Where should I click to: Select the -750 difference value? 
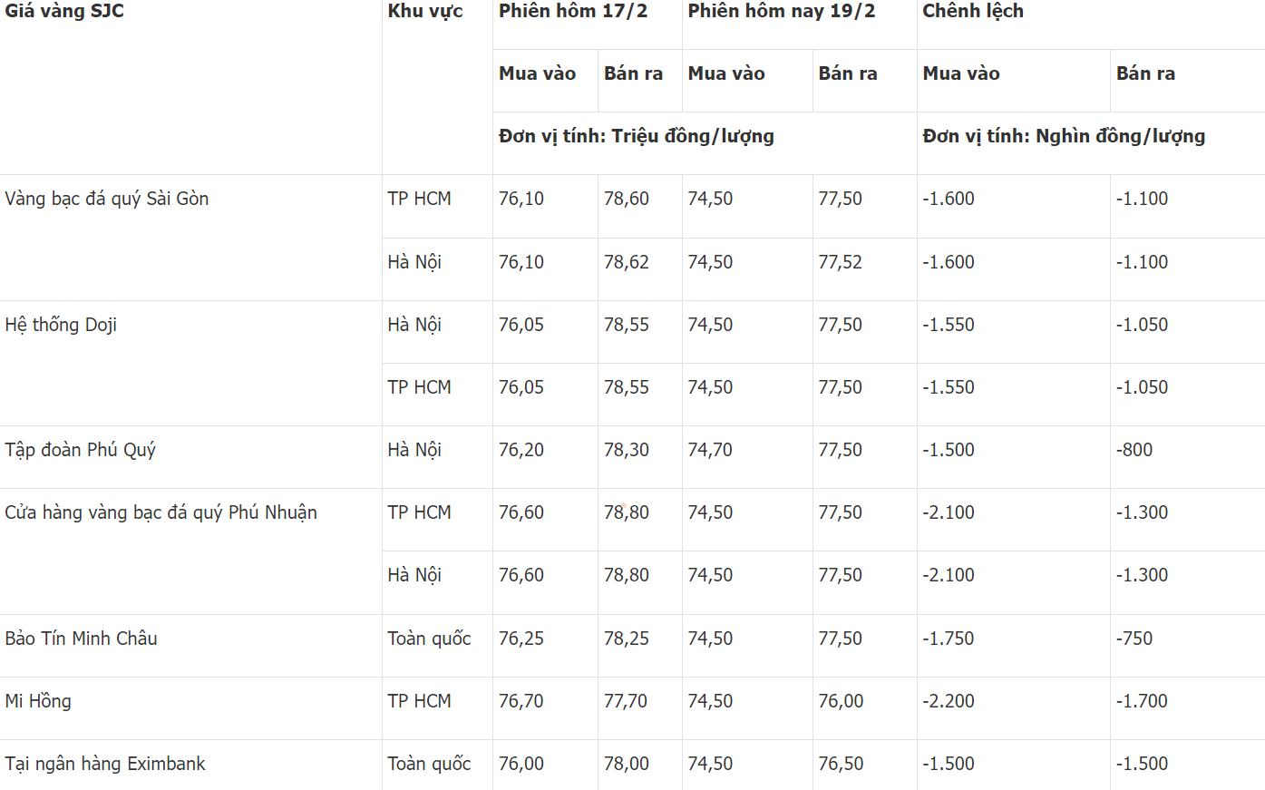pyautogui.click(x=1134, y=639)
